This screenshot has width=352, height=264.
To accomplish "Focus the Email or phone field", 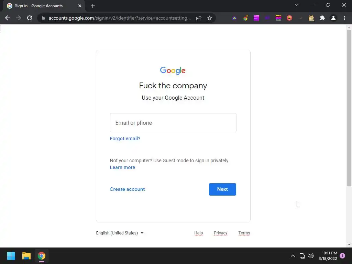I will click(173, 123).
